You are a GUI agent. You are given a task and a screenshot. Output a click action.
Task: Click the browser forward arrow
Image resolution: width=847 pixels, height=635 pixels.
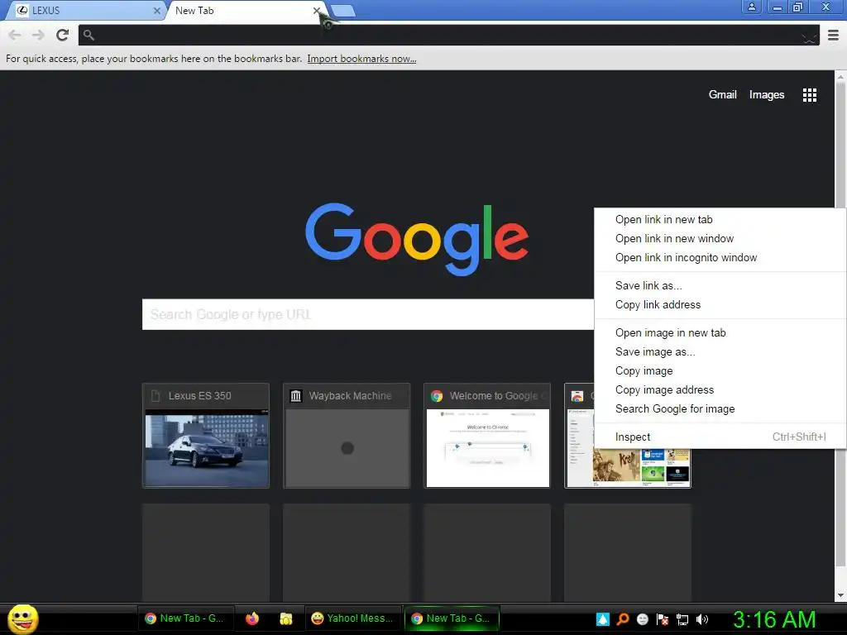[38, 35]
